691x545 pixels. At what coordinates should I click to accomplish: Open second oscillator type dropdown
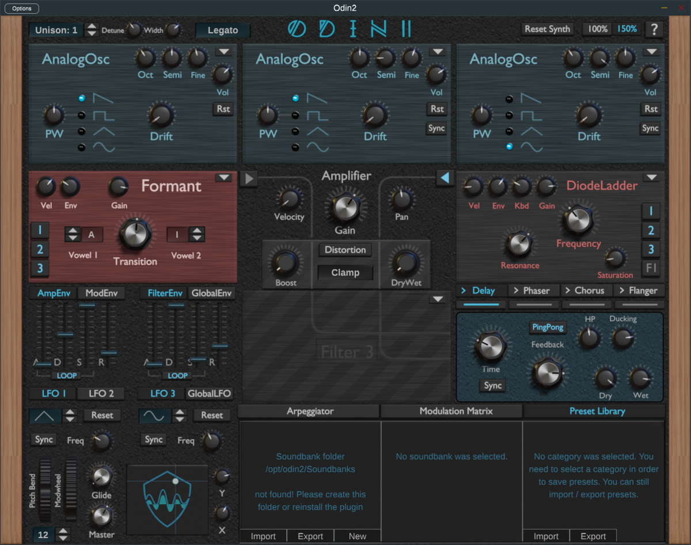[x=438, y=52]
